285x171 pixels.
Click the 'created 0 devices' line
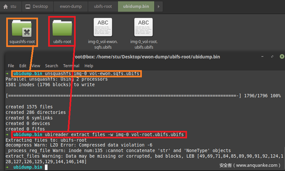tap(28, 123)
